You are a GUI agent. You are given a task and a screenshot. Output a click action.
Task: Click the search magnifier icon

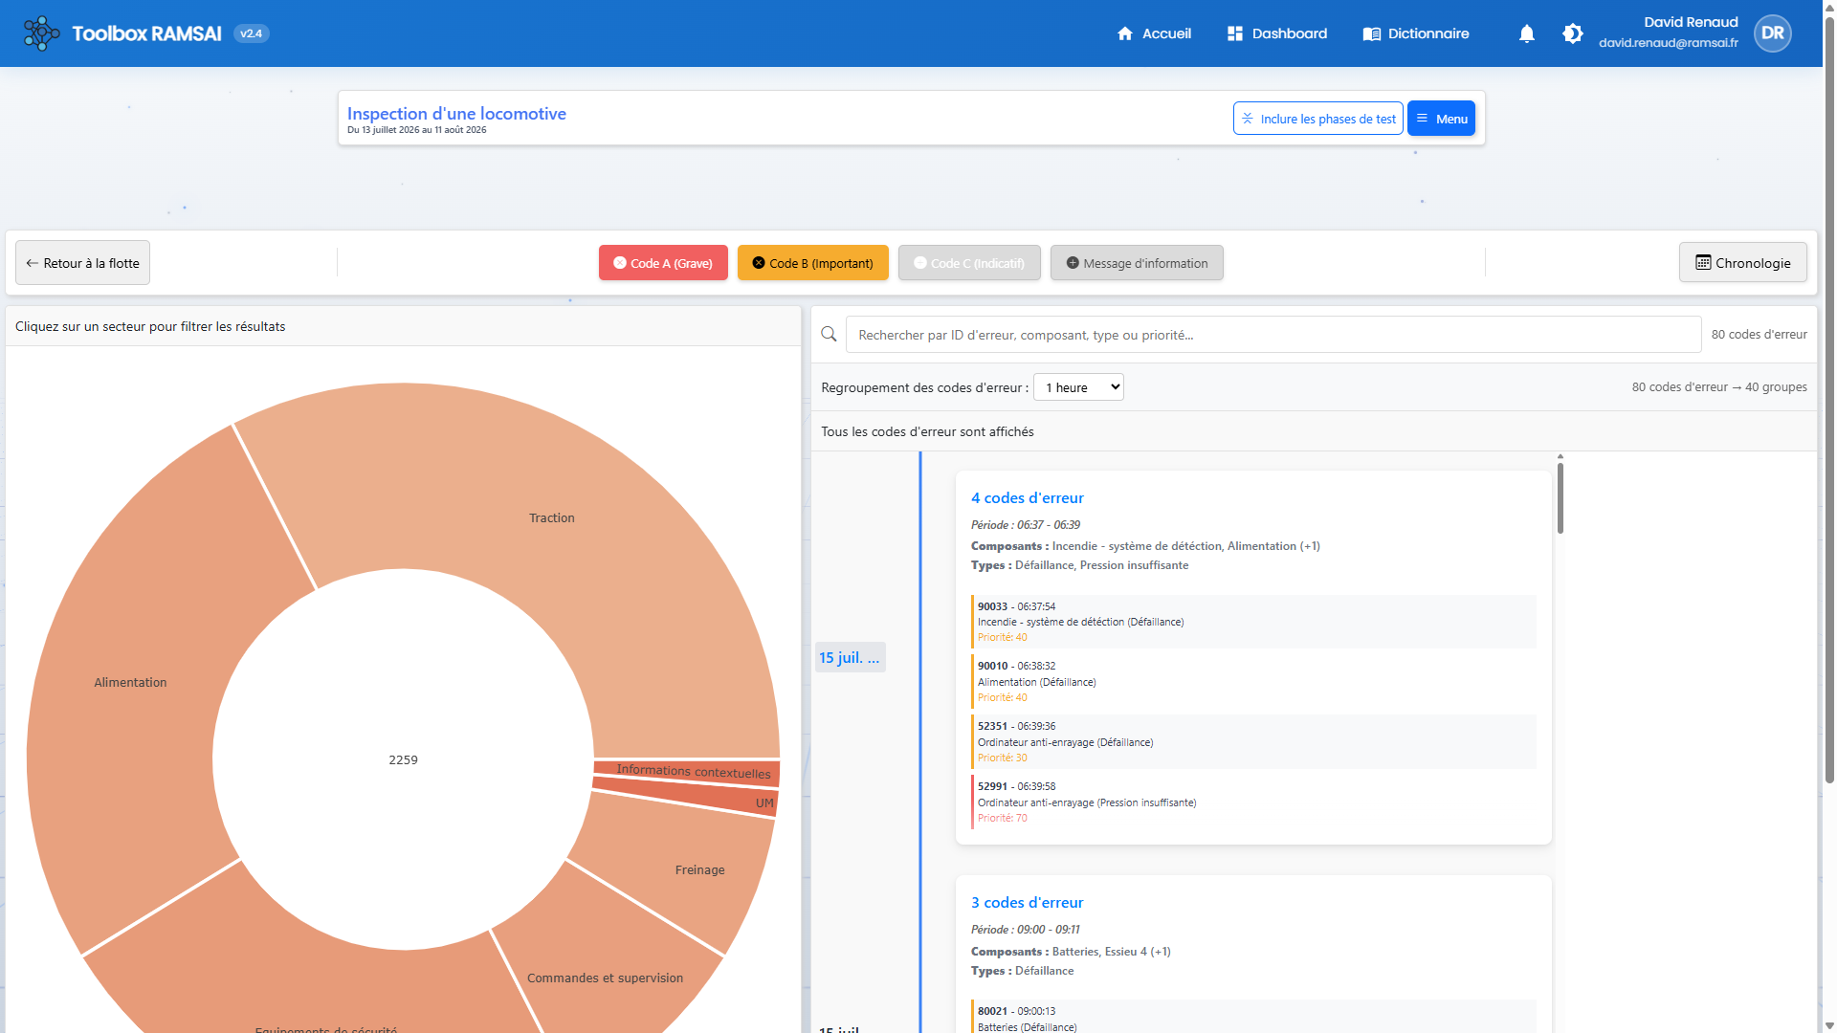(x=829, y=335)
